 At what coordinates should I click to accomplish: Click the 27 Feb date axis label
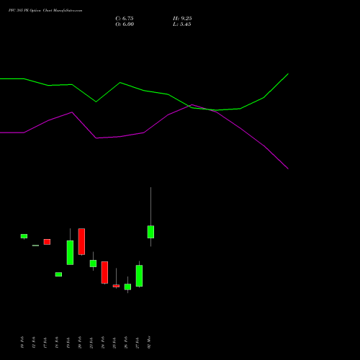(138, 343)
